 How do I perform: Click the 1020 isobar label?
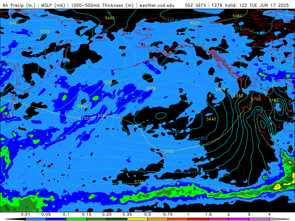click(183, 81)
